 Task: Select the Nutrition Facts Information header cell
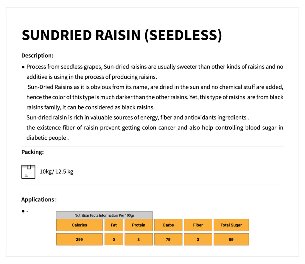coord(104,215)
